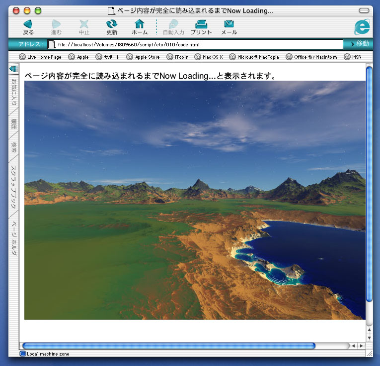Click the プリント (Print) icon
Viewport: 380px width, 366px height.
pos(201,24)
